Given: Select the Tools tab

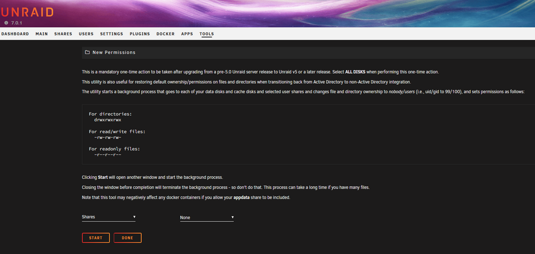Looking at the screenshot, I should coord(207,34).
